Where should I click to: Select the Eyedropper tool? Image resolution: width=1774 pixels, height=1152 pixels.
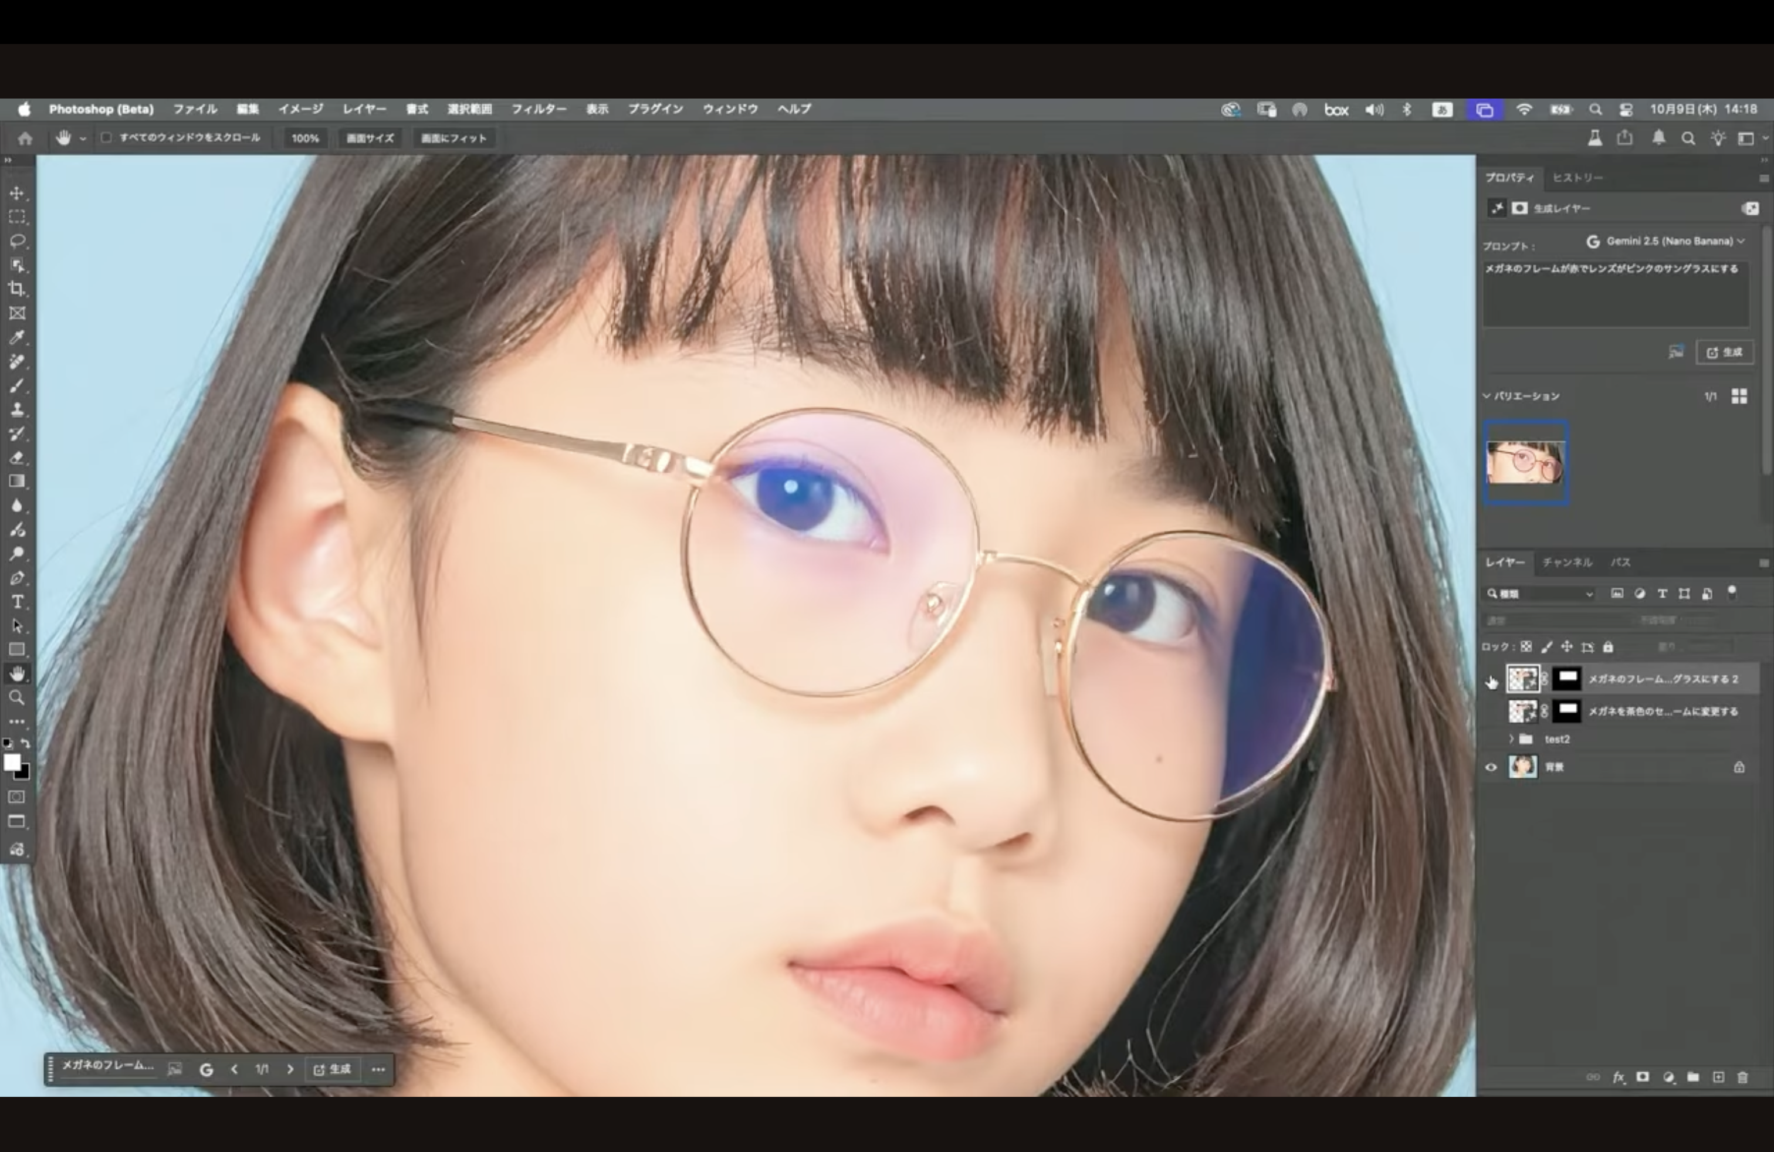(x=17, y=337)
